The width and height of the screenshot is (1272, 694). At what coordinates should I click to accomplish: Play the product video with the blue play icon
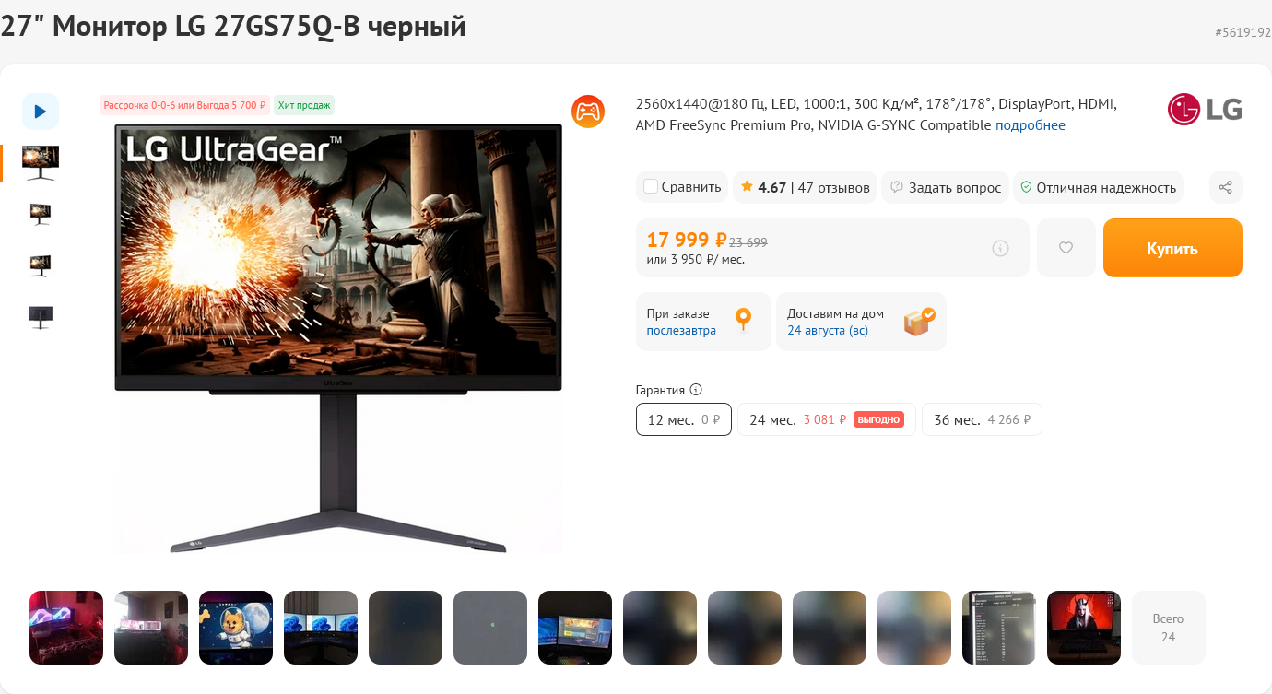[41, 112]
